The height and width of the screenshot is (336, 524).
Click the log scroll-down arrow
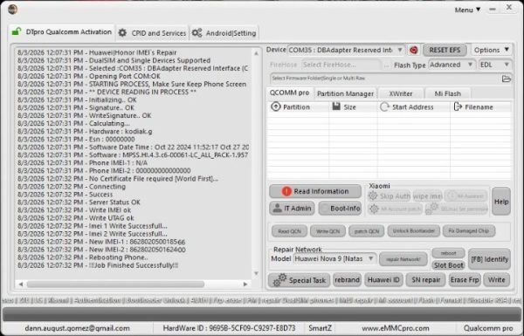click(x=256, y=273)
